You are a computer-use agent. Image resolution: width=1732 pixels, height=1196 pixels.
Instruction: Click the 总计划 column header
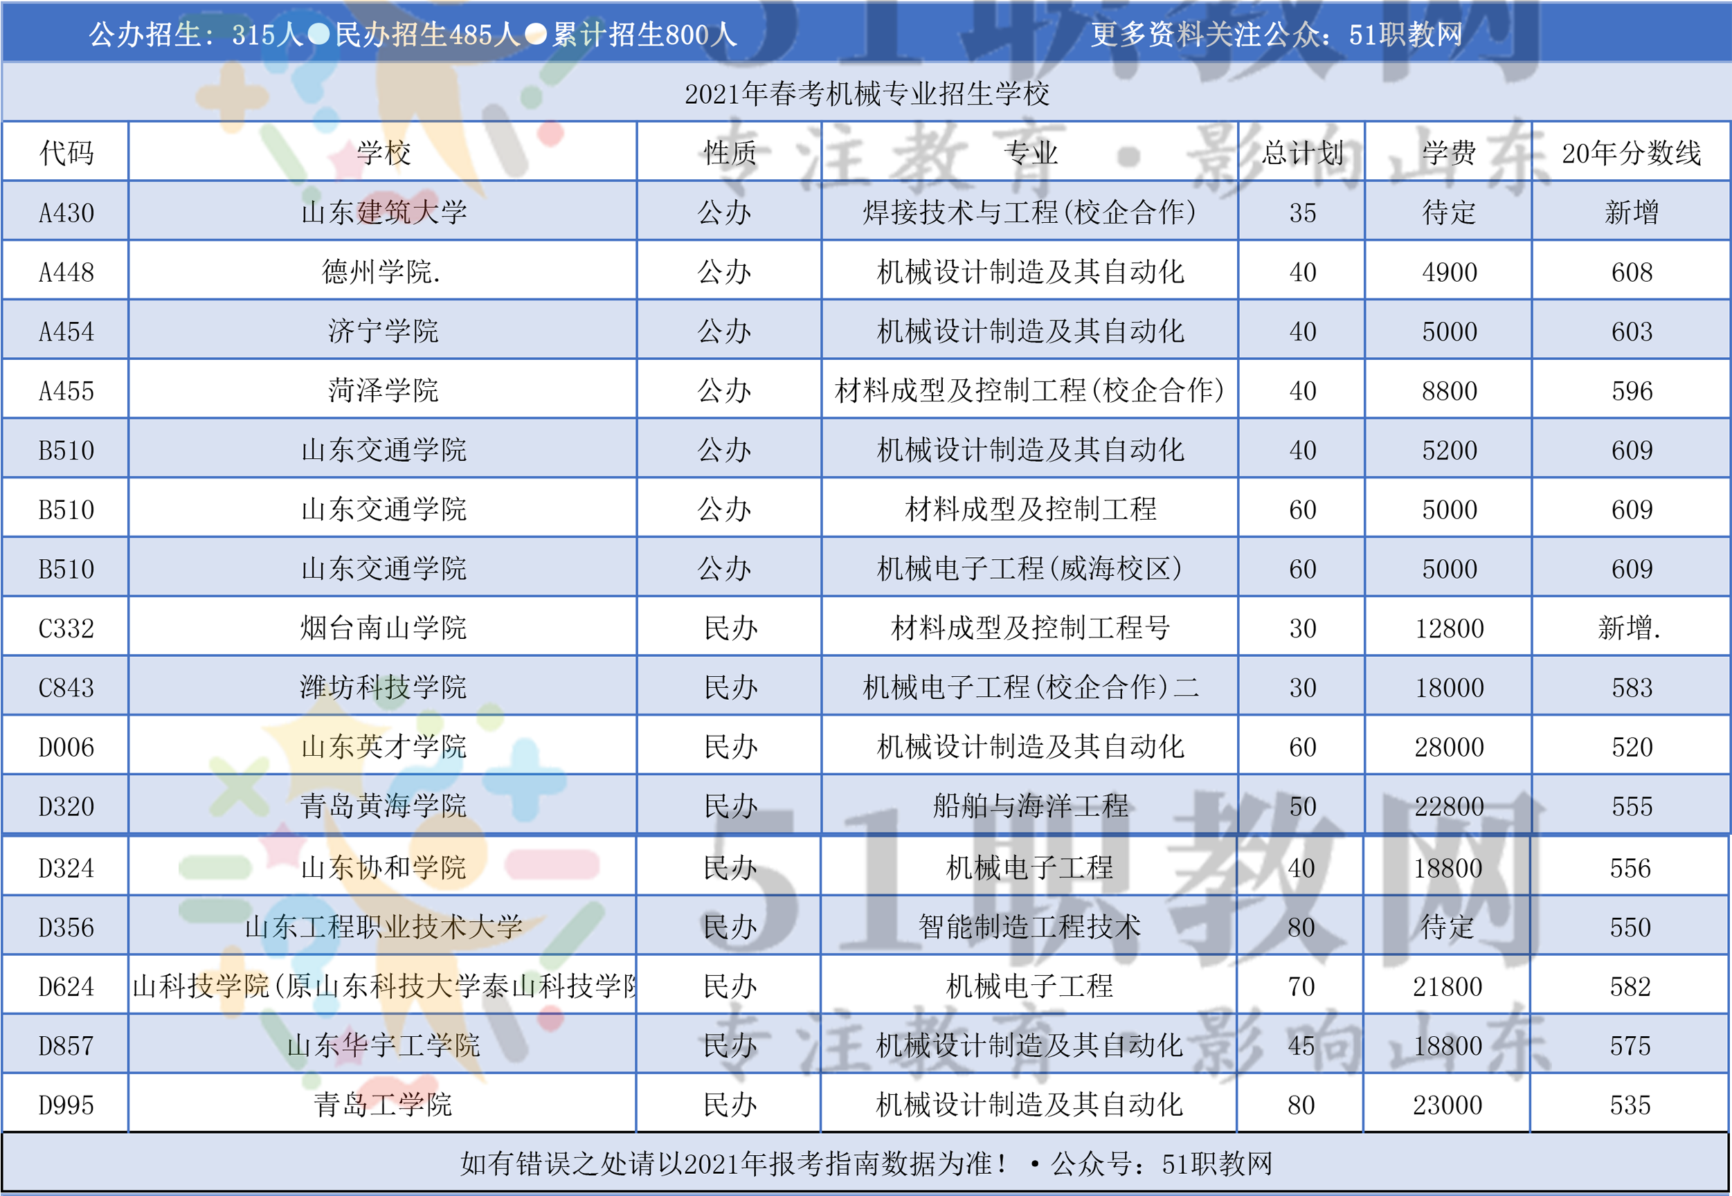point(1302,153)
